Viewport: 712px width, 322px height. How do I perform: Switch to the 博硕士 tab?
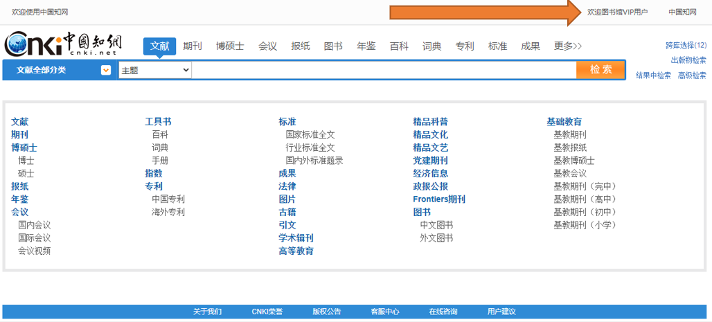point(230,46)
